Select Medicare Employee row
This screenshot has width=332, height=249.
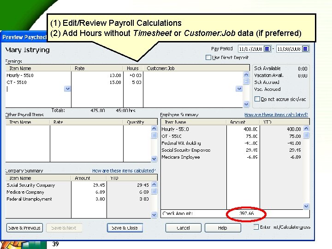tap(232, 157)
